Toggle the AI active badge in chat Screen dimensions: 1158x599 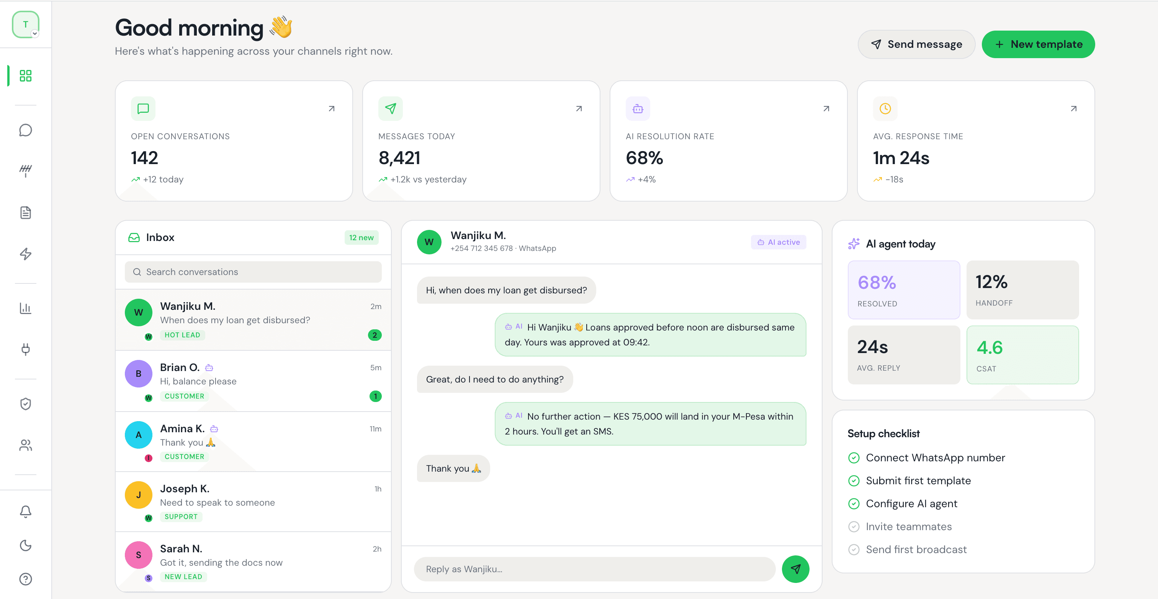tap(778, 242)
